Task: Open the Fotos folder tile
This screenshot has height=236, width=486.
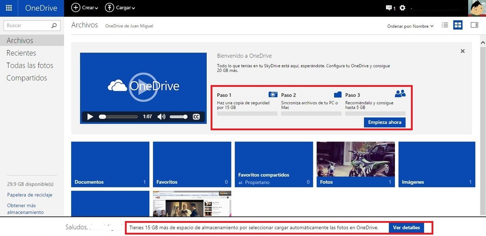Action: click(x=356, y=164)
